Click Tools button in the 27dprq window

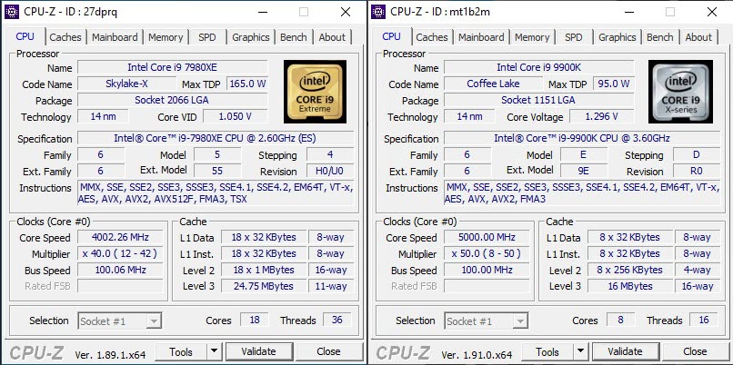click(x=181, y=351)
